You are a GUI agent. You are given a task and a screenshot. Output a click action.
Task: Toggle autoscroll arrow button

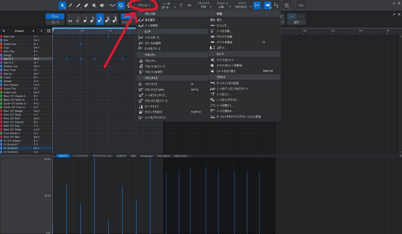coord(267,5)
